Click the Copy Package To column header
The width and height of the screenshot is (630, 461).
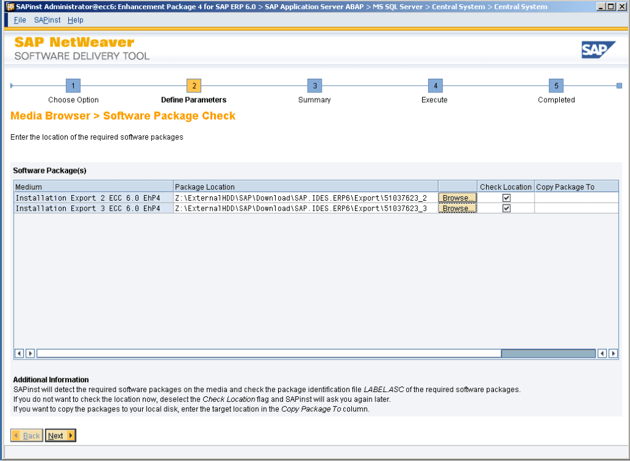(x=576, y=186)
